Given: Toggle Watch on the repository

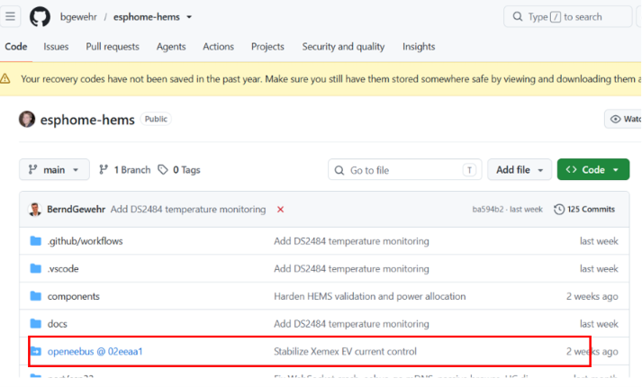Looking at the screenshot, I should (x=623, y=119).
